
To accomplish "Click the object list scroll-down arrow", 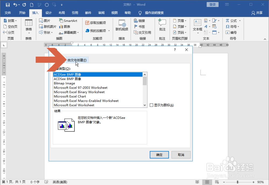I will point(145,105).
